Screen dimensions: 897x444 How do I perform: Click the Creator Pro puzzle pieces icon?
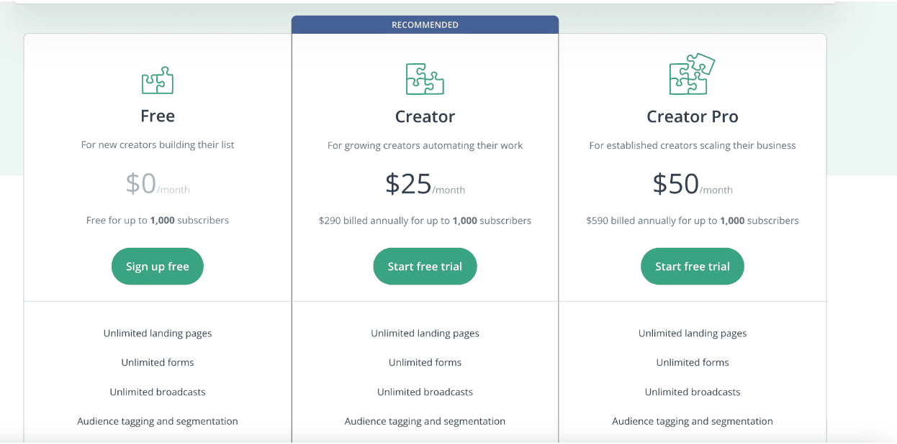(x=692, y=74)
